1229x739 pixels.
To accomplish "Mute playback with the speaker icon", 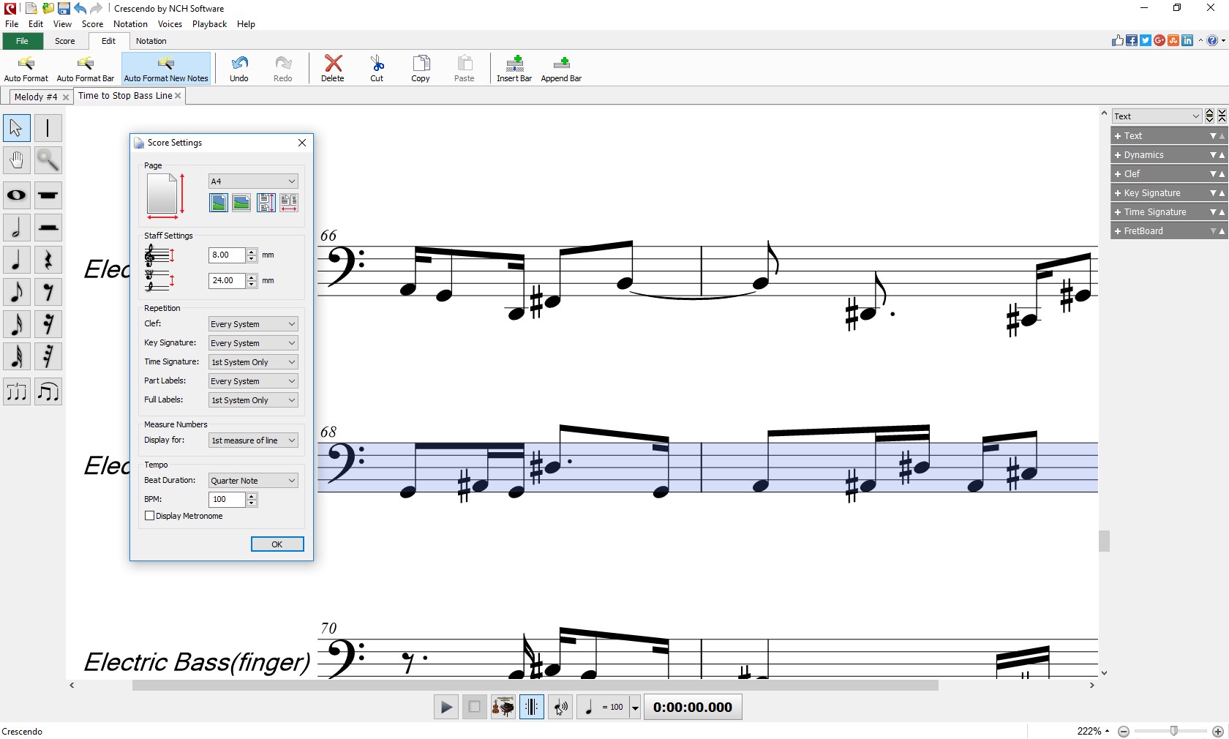I will pos(560,707).
